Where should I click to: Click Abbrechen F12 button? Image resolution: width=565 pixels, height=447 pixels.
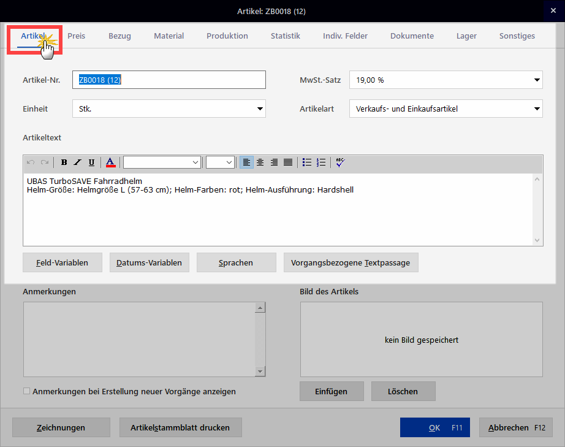tap(516, 427)
